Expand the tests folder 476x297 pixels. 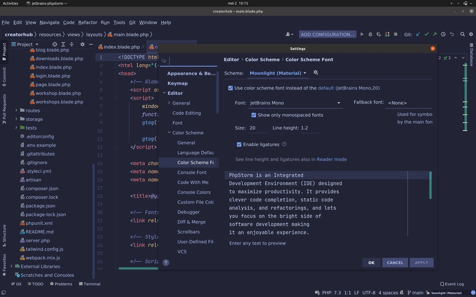(17, 128)
